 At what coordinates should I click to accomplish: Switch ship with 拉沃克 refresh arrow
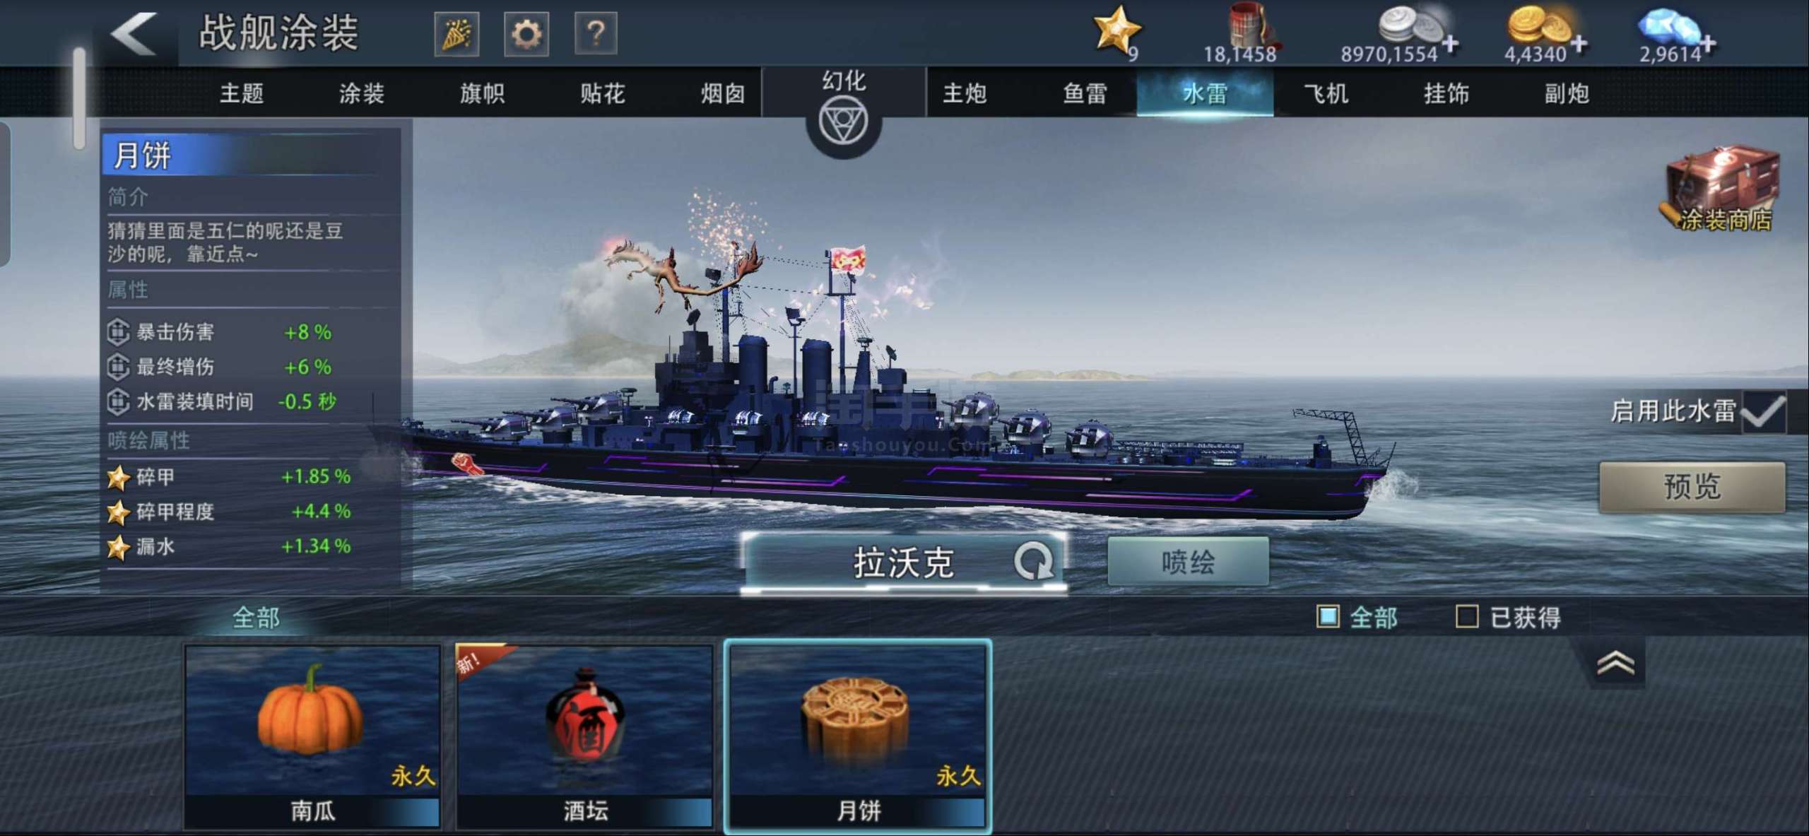[x=1033, y=562]
